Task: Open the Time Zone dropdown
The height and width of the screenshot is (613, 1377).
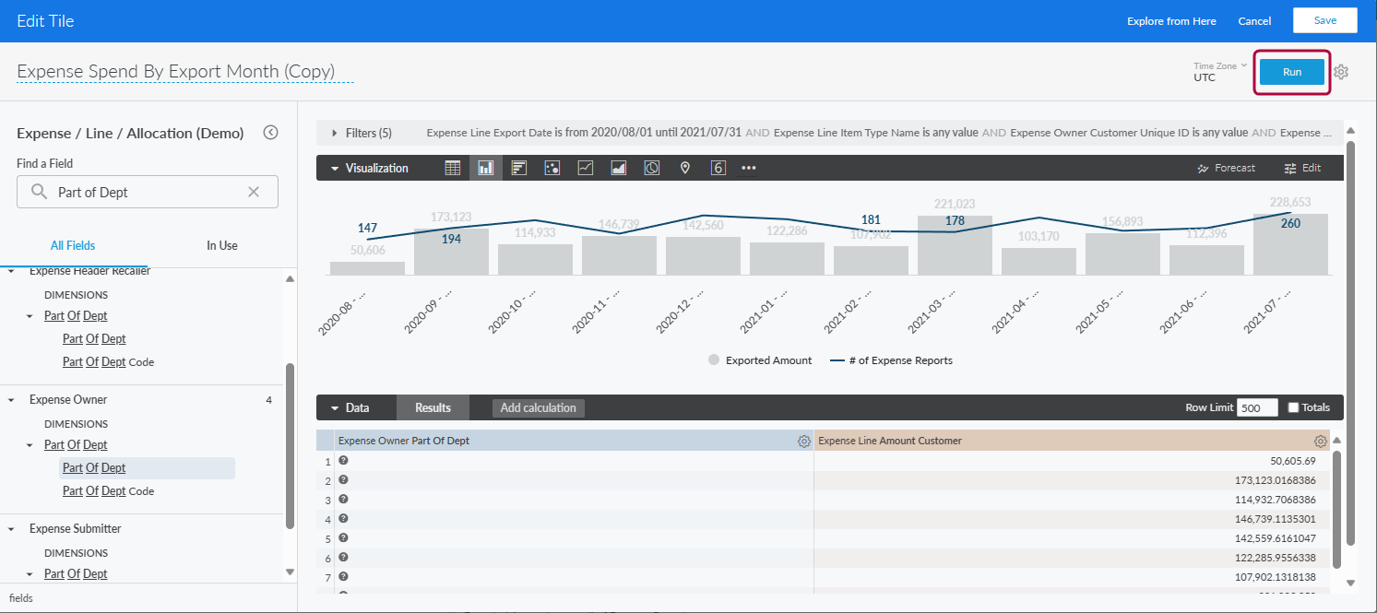Action: (x=1219, y=65)
